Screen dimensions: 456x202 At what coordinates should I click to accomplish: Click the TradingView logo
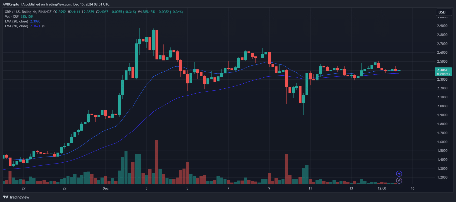coord(16,197)
